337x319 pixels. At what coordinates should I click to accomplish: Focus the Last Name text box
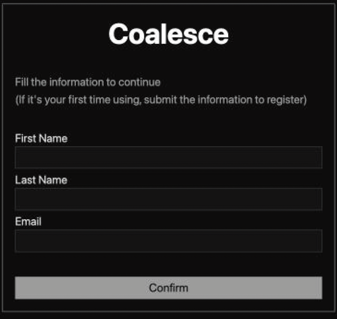click(168, 199)
